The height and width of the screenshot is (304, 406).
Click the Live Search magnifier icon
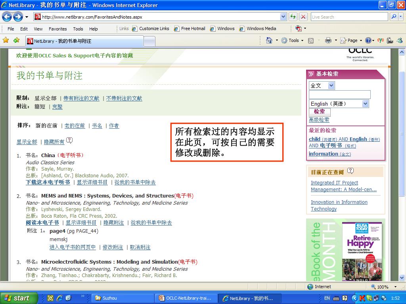394,17
